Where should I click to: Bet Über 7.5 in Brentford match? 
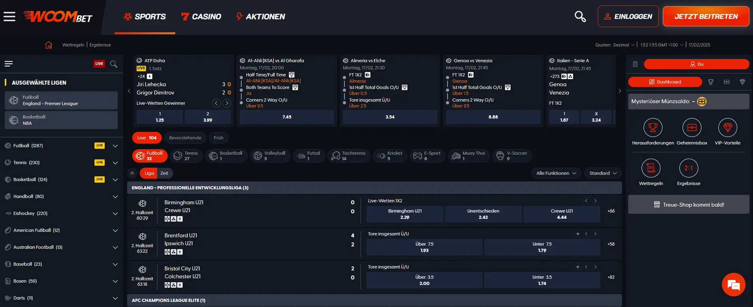(424, 247)
